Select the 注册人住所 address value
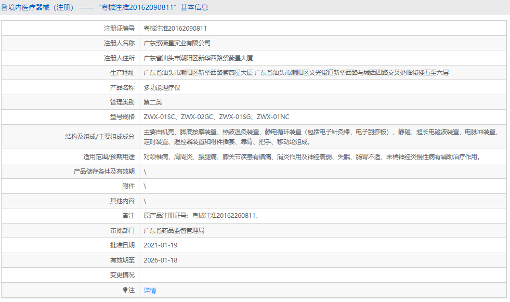510x302 pixels. click(x=198, y=58)
